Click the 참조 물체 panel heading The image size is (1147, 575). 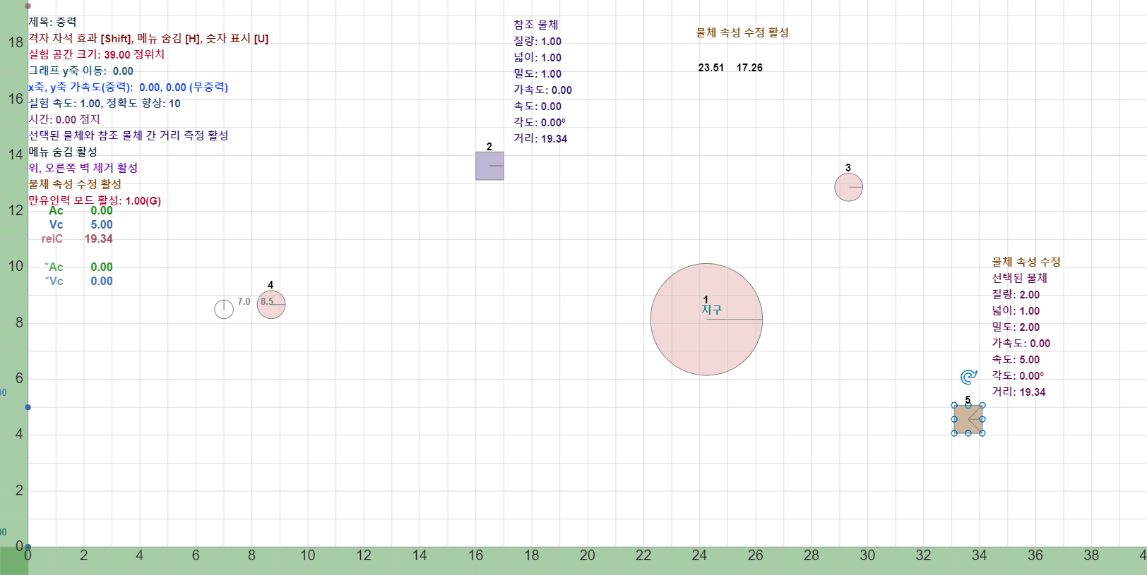pos(536,25)
